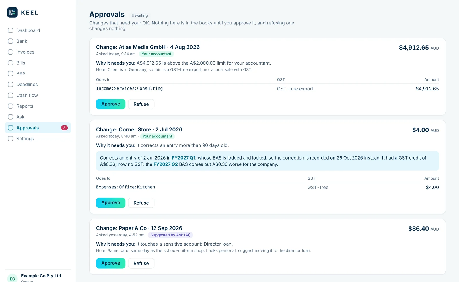Viewport: 459px width, 282px height.
Task: Click the GST-free export cell
Action: coord(295,89)
